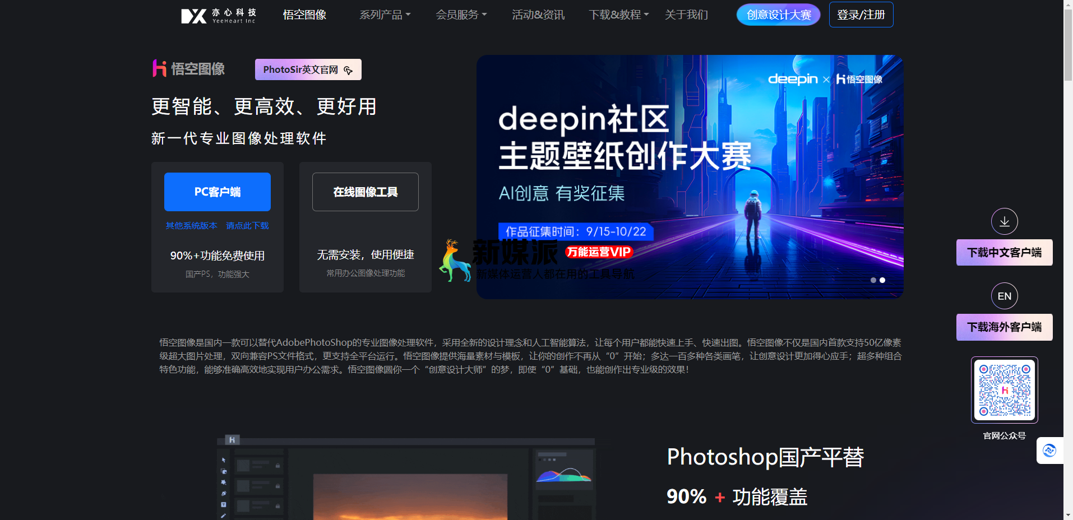Click the 下载海外客户端 button
This screenshot has width=1073, height=520.
pyautogui.click(x=1004, y=327)
